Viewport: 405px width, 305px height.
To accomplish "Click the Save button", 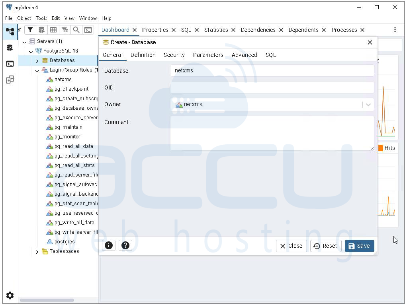I will coord(359,246).
